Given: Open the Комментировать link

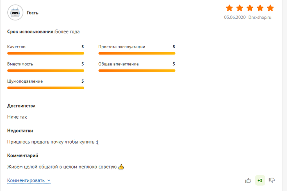Looking at the screenshot, I should pos(26,180).
